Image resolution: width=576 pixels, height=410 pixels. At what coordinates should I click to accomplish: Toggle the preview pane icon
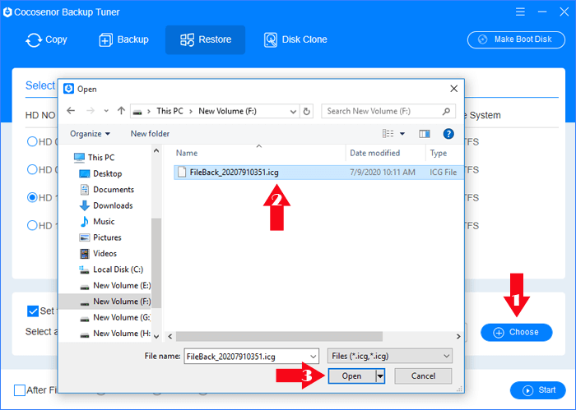[425, 134]
